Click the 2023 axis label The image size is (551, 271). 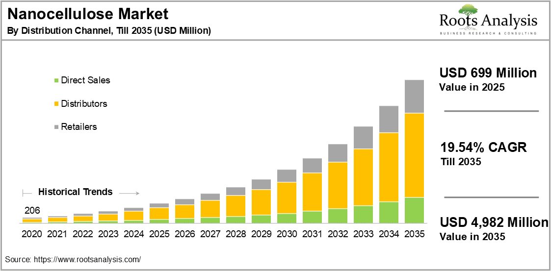coord(108,234)
